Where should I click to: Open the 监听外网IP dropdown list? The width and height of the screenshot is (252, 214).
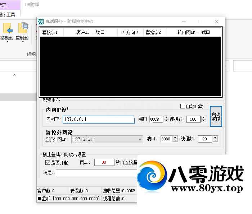coord(140,139)
